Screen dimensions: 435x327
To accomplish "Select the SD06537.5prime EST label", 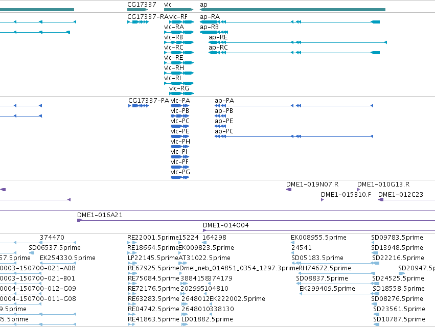I will coord(55,248).
